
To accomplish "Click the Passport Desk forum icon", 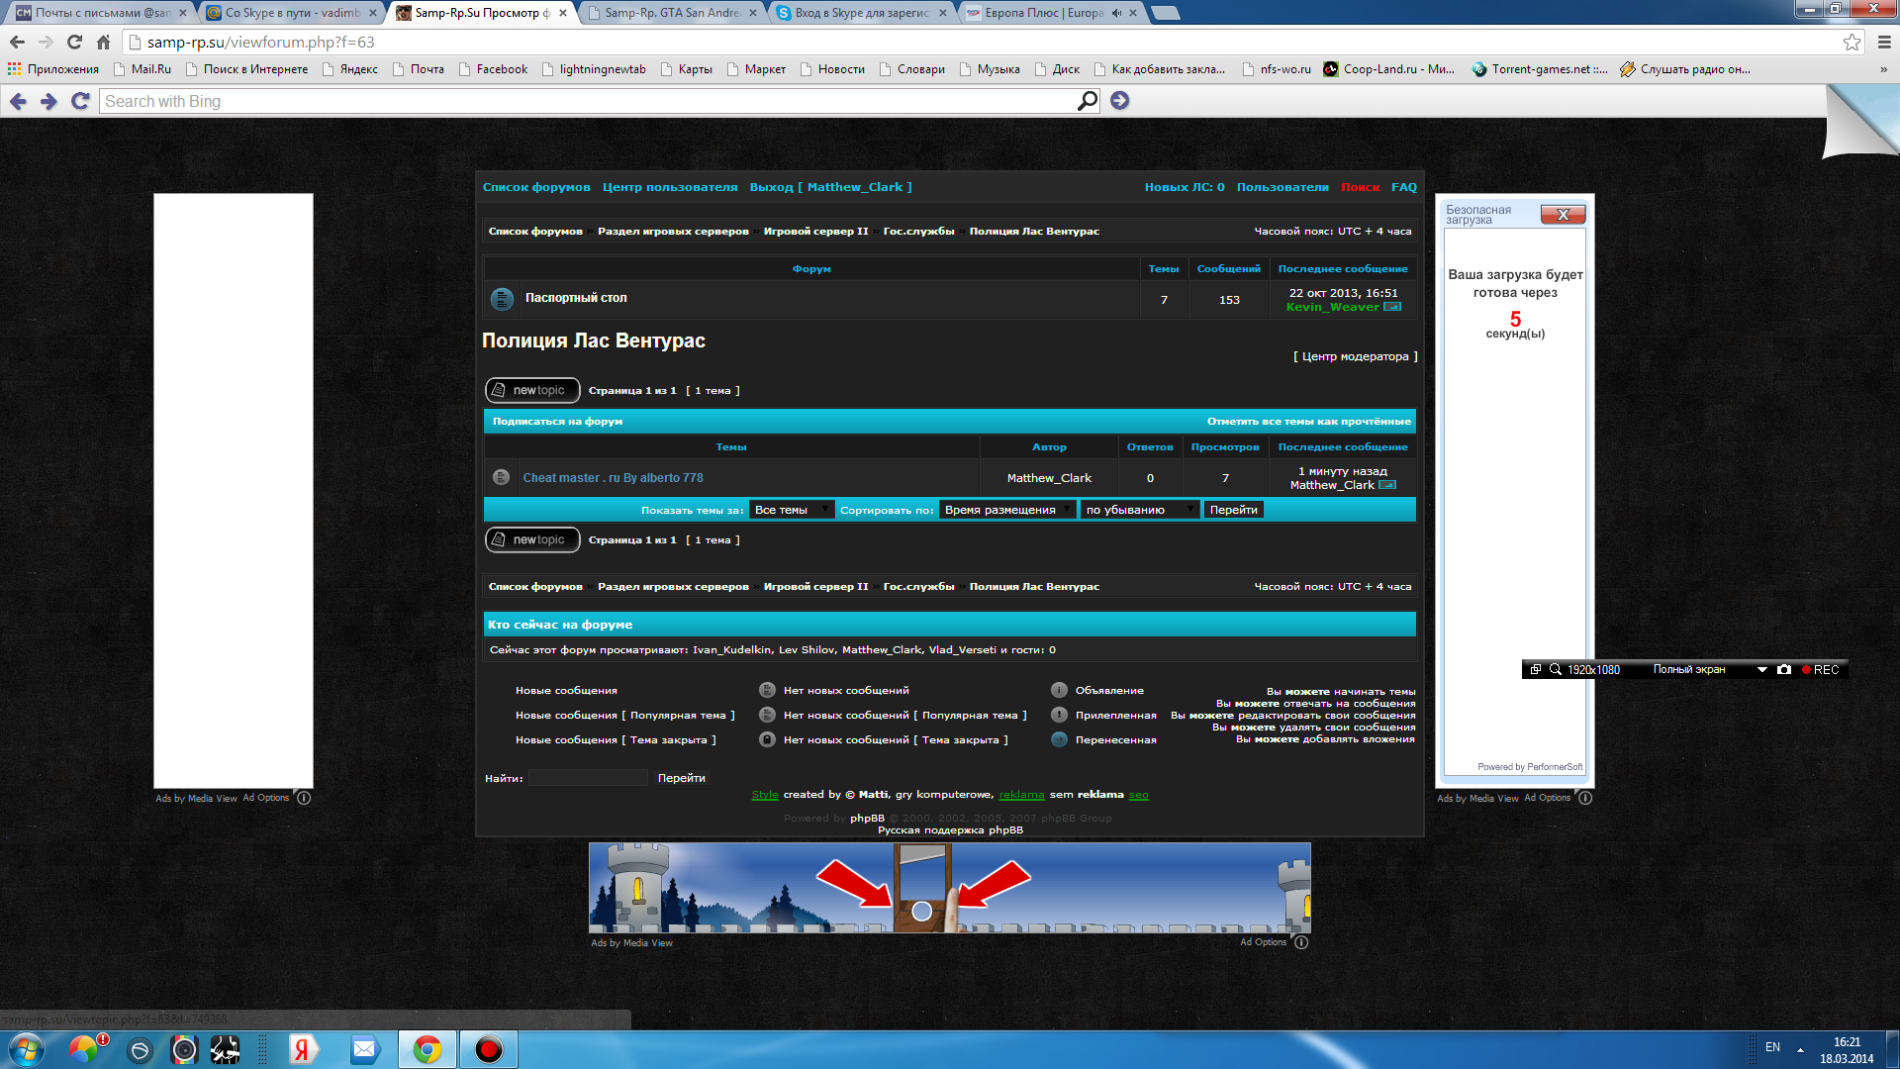I will point(502,298).
